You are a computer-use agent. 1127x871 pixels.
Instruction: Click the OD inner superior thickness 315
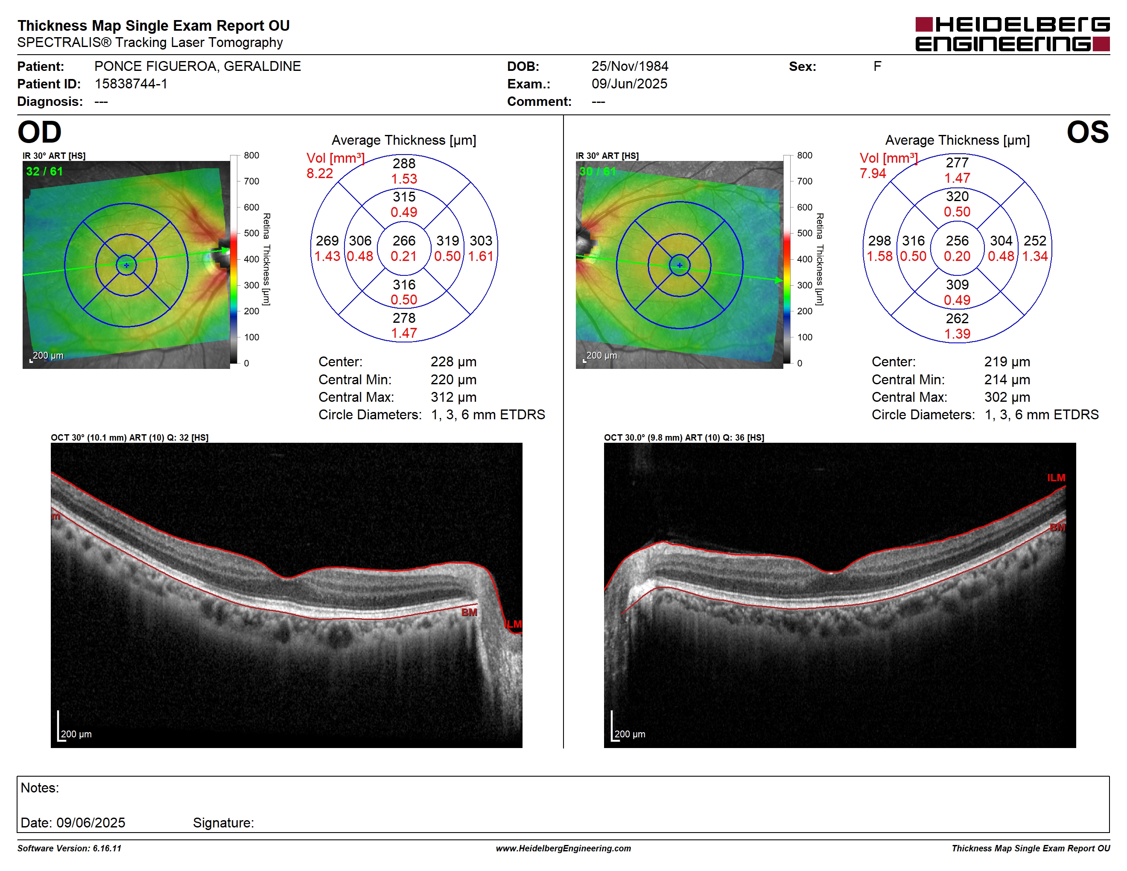coord(404,196)
